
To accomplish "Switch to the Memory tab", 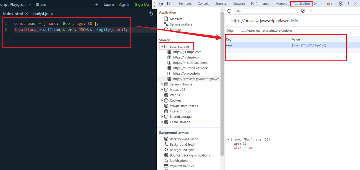I will pos(281,4).
